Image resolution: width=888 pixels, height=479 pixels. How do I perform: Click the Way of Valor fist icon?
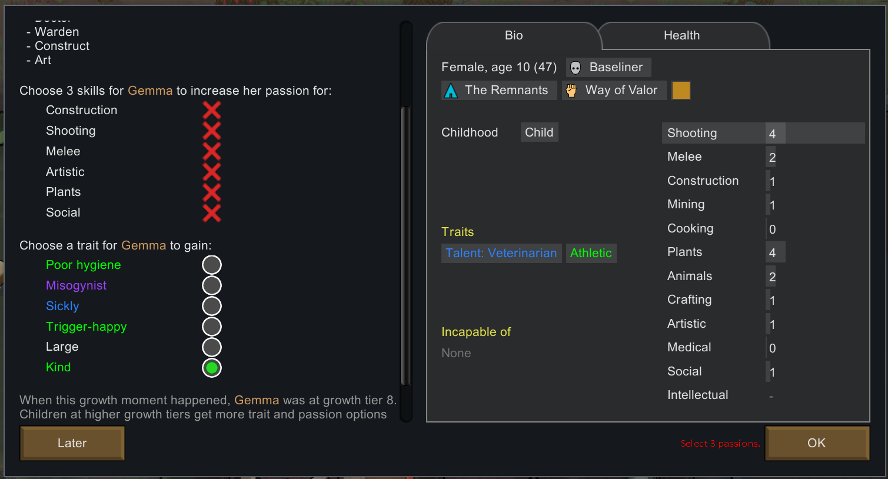click(x=571, y=91)
